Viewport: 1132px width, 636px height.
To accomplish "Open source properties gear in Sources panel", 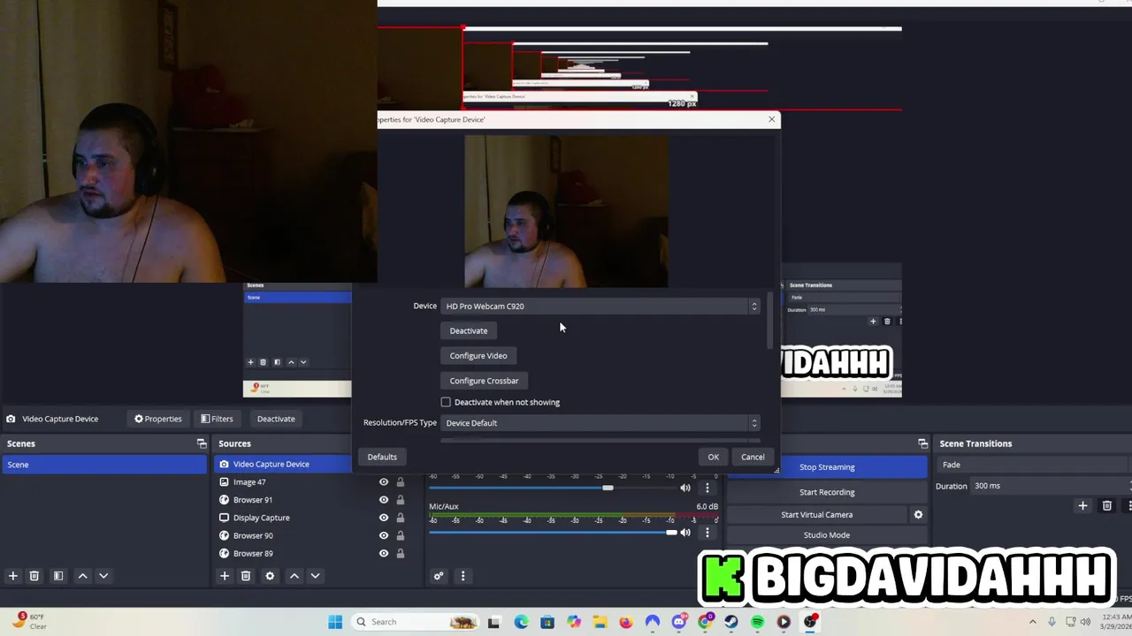I will pyautogui.click(x=270, y=576).
